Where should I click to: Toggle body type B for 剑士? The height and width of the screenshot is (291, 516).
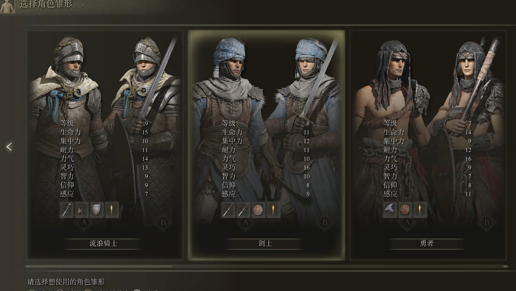325,223
